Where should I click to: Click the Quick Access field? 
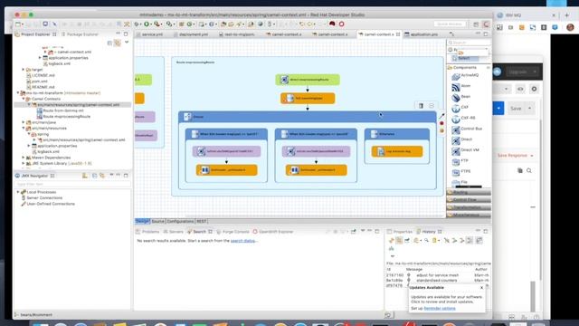pyautogui.click(x=450, y=24)
